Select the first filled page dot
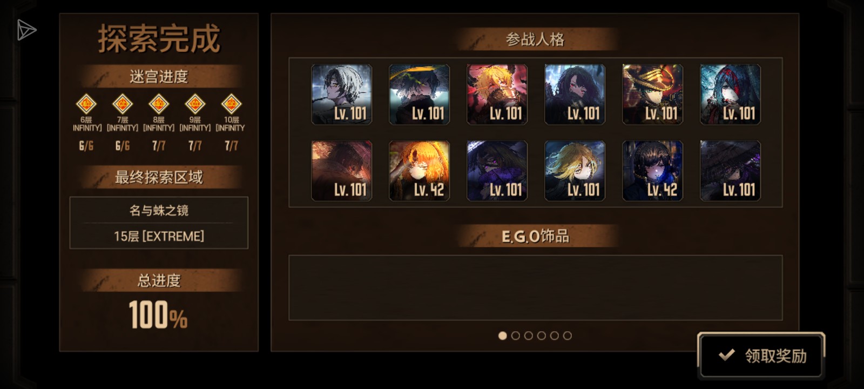Screen dimensions: 864x389 coord(502,336)
